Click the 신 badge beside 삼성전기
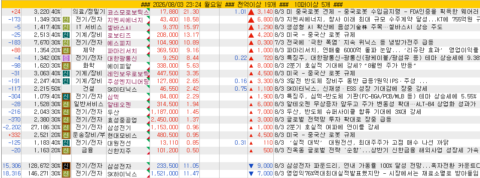The height and width of the screenshot is (178, 480). (66, 128)
